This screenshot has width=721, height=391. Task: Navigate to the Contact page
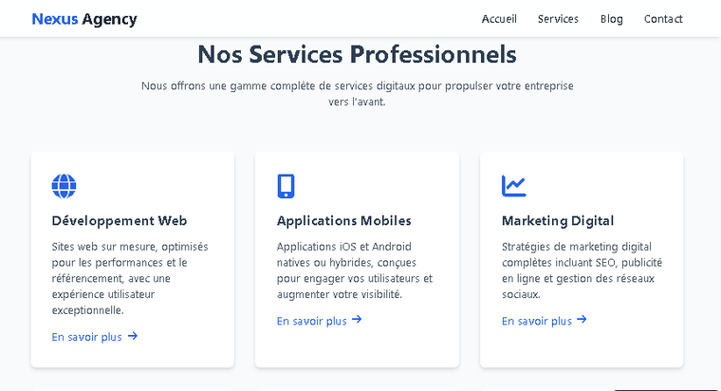pyautogui.click(x=663, y=19)
